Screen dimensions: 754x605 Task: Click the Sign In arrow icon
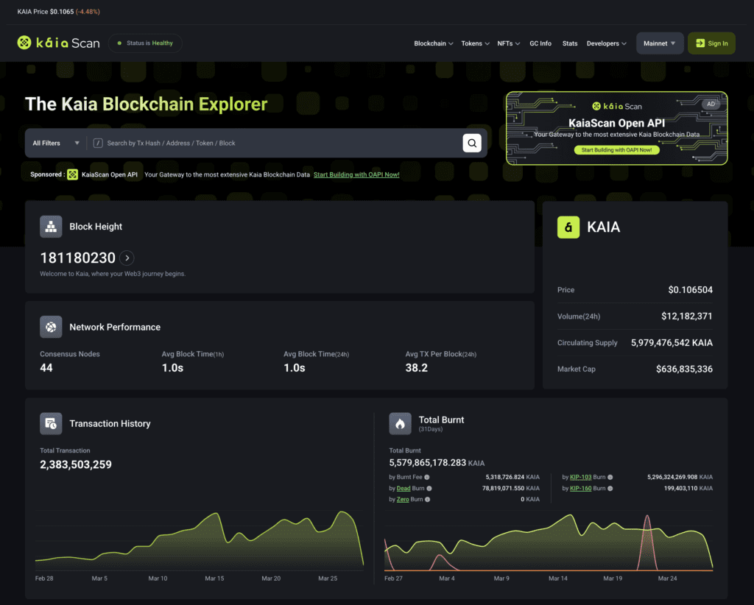point(700,43)
